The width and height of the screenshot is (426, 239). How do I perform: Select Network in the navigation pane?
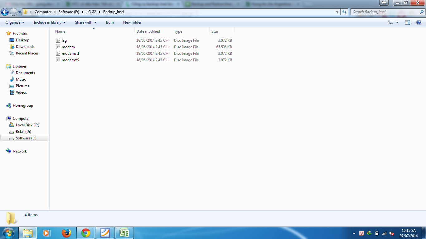pyautogui.click(x=20, y=151)
